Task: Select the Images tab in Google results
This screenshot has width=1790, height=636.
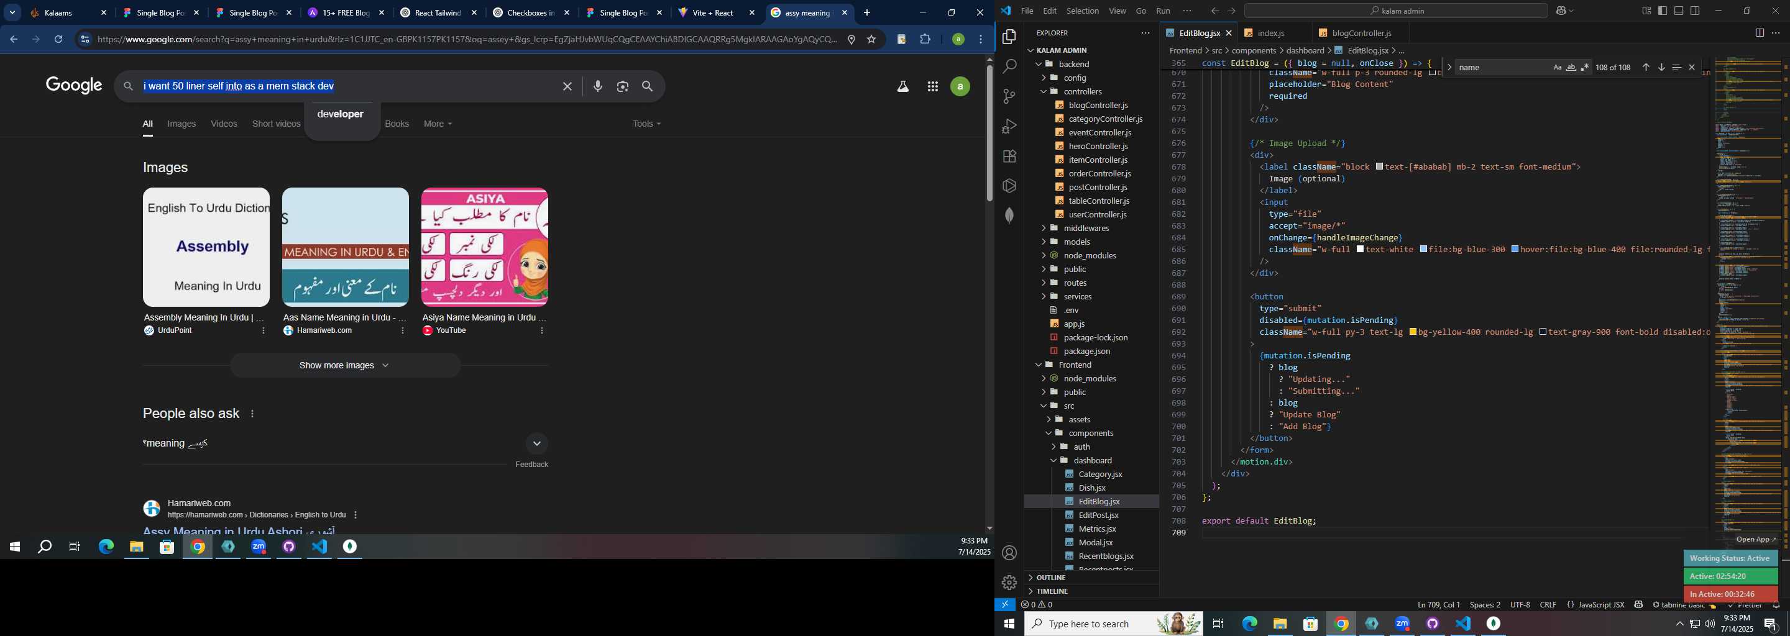Action: coord(181,124)
